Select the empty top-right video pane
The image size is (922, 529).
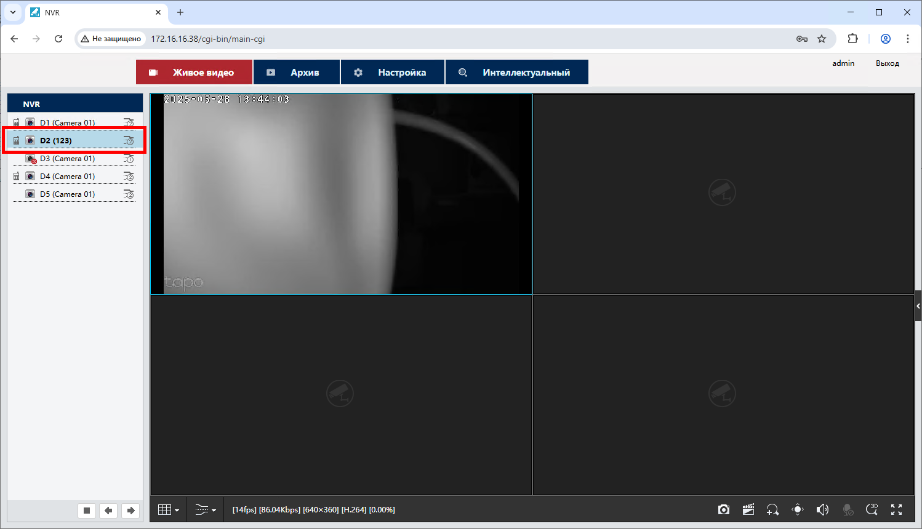point(724,194)
